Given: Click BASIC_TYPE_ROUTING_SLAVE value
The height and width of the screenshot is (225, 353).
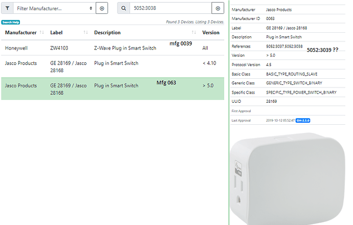Looking at the screenshot, I should [292, 74].
